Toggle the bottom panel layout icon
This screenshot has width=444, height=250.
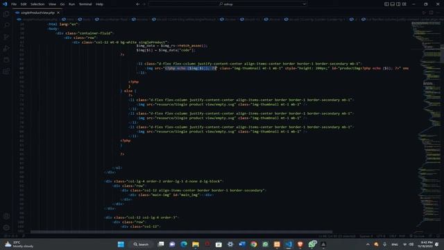point(393,4)
